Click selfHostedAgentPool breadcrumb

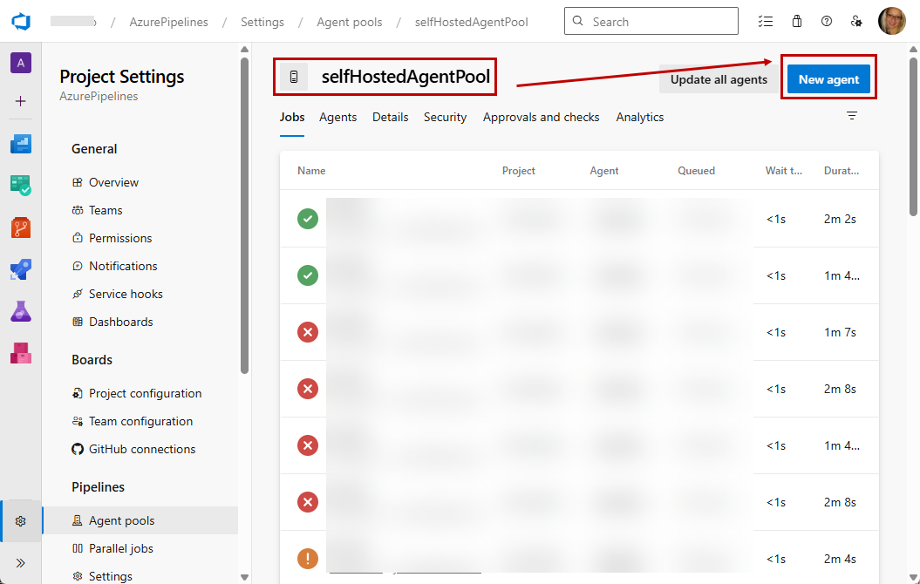(x=471, y=22)
